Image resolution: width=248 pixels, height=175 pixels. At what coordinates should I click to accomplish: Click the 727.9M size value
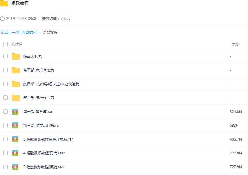click(236, 167)
